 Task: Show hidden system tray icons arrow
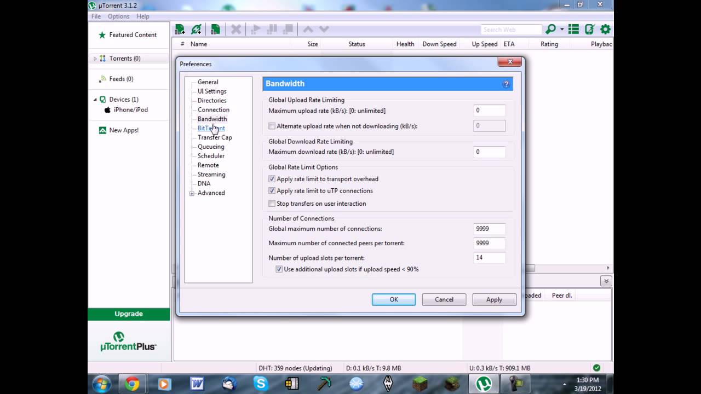pyautogui.click(x=565, y=384)
